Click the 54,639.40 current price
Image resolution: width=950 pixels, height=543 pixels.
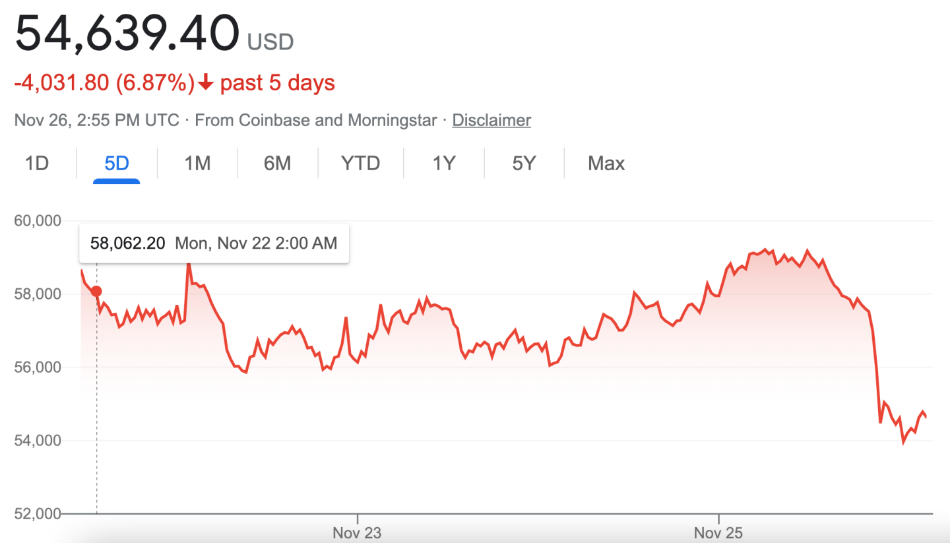click(127, 33)
